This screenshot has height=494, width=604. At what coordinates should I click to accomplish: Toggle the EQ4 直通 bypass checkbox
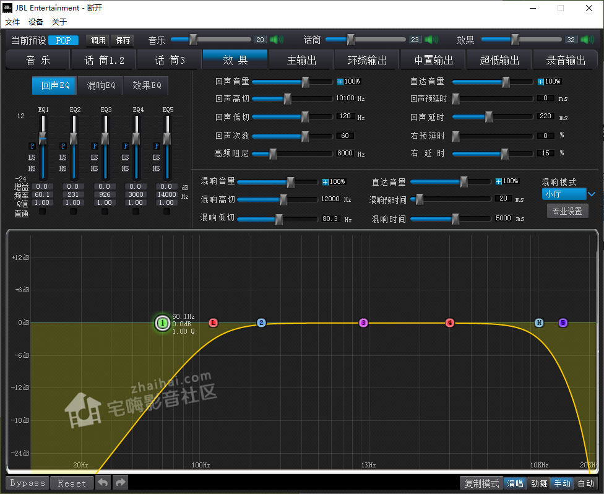pos(136,212)
